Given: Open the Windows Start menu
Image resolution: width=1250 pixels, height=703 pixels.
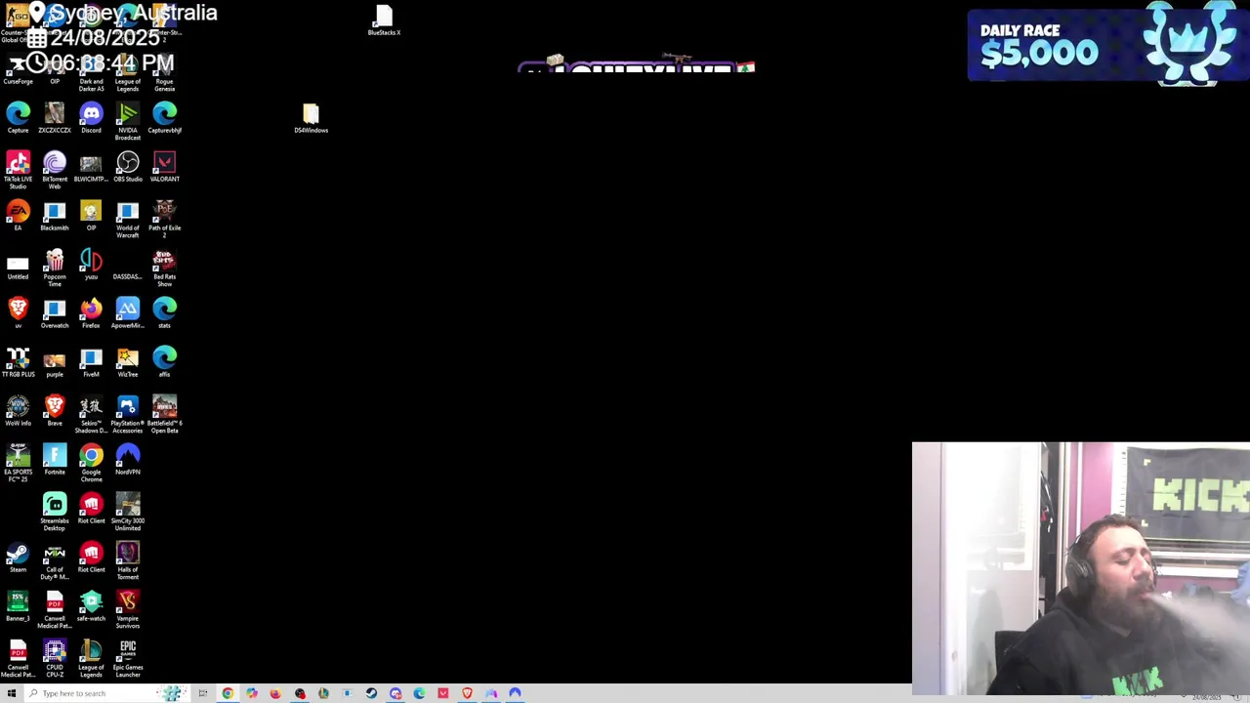Looking at the screenshot, I should 11,693.
